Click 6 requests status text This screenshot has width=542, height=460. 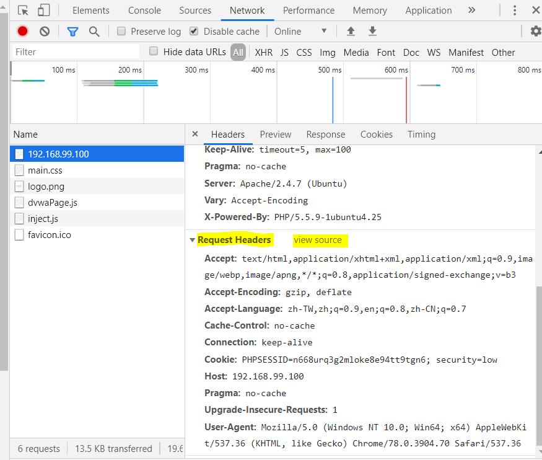(x=38, y=449)
